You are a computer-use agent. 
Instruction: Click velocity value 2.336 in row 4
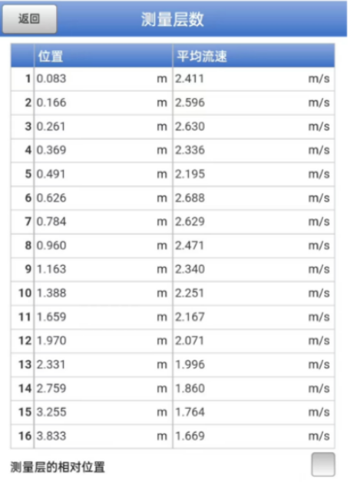(x=190, y=150)
